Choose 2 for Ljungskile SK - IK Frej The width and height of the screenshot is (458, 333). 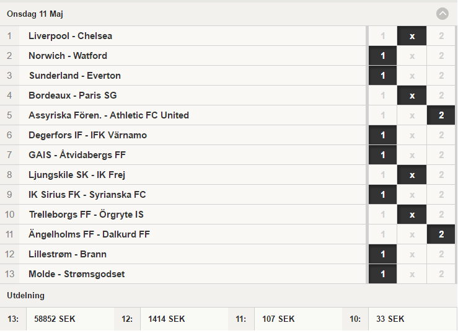(x=441, y=175)
